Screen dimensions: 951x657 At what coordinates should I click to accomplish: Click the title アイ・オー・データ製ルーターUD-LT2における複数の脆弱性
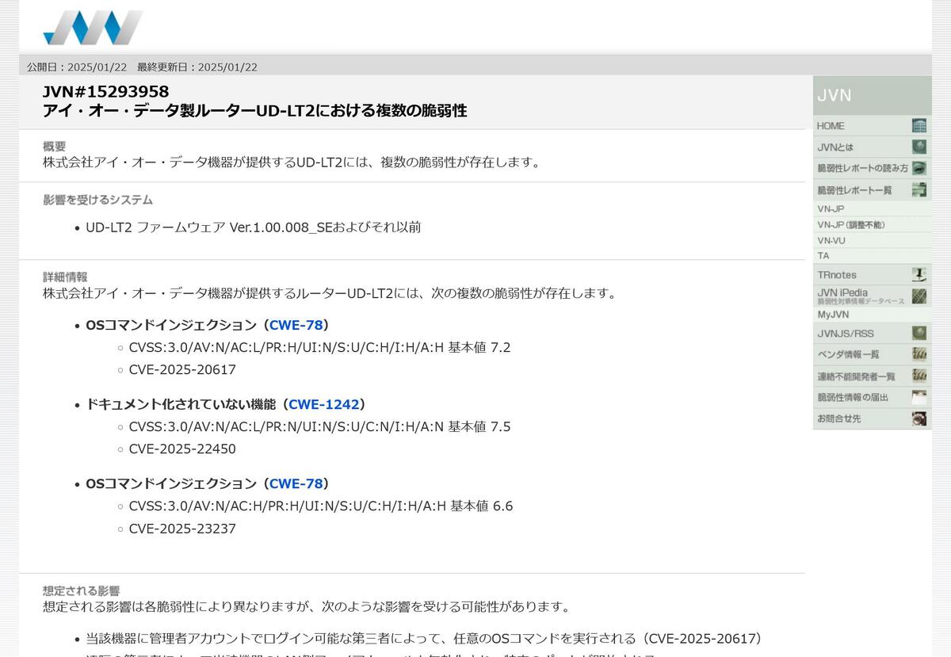254,111
